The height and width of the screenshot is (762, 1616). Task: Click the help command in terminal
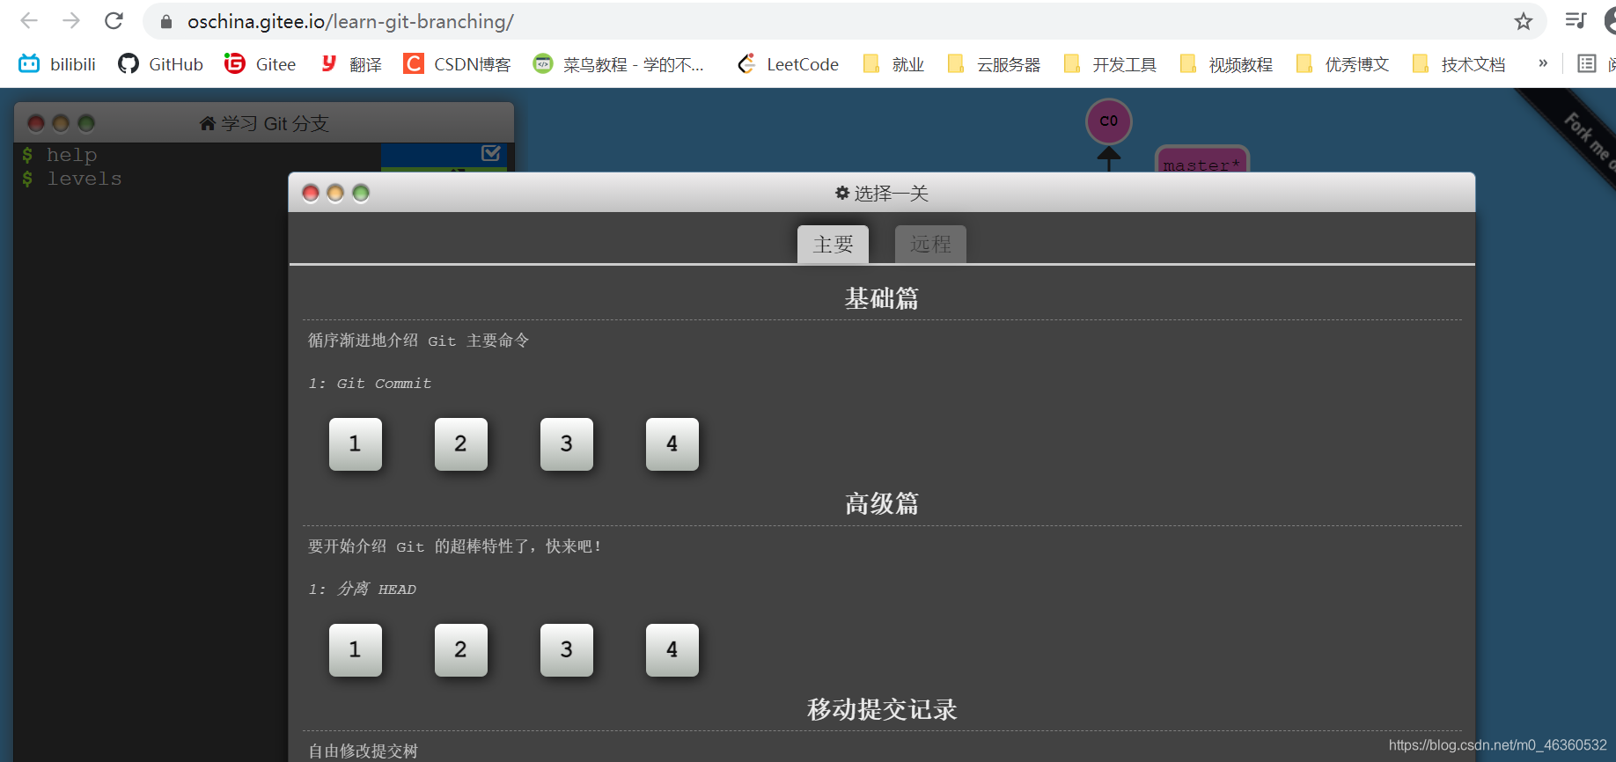[x=72, y=155]
